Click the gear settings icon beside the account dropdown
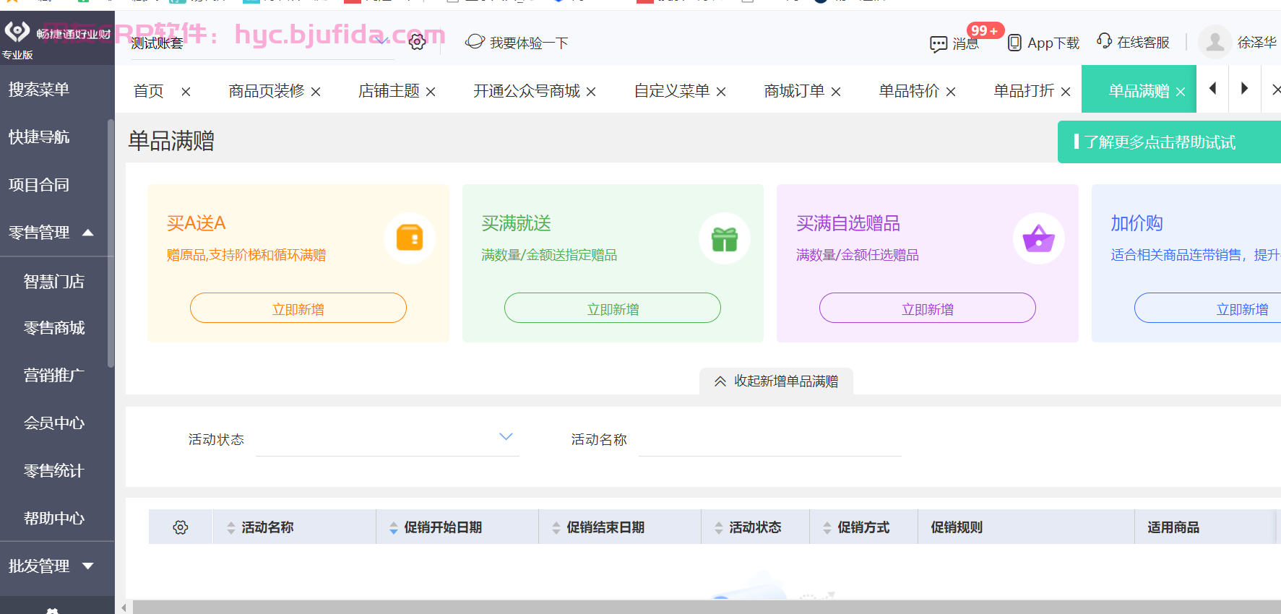The width and height of the screenshot is (1281, 614). [x=417, y=42]
